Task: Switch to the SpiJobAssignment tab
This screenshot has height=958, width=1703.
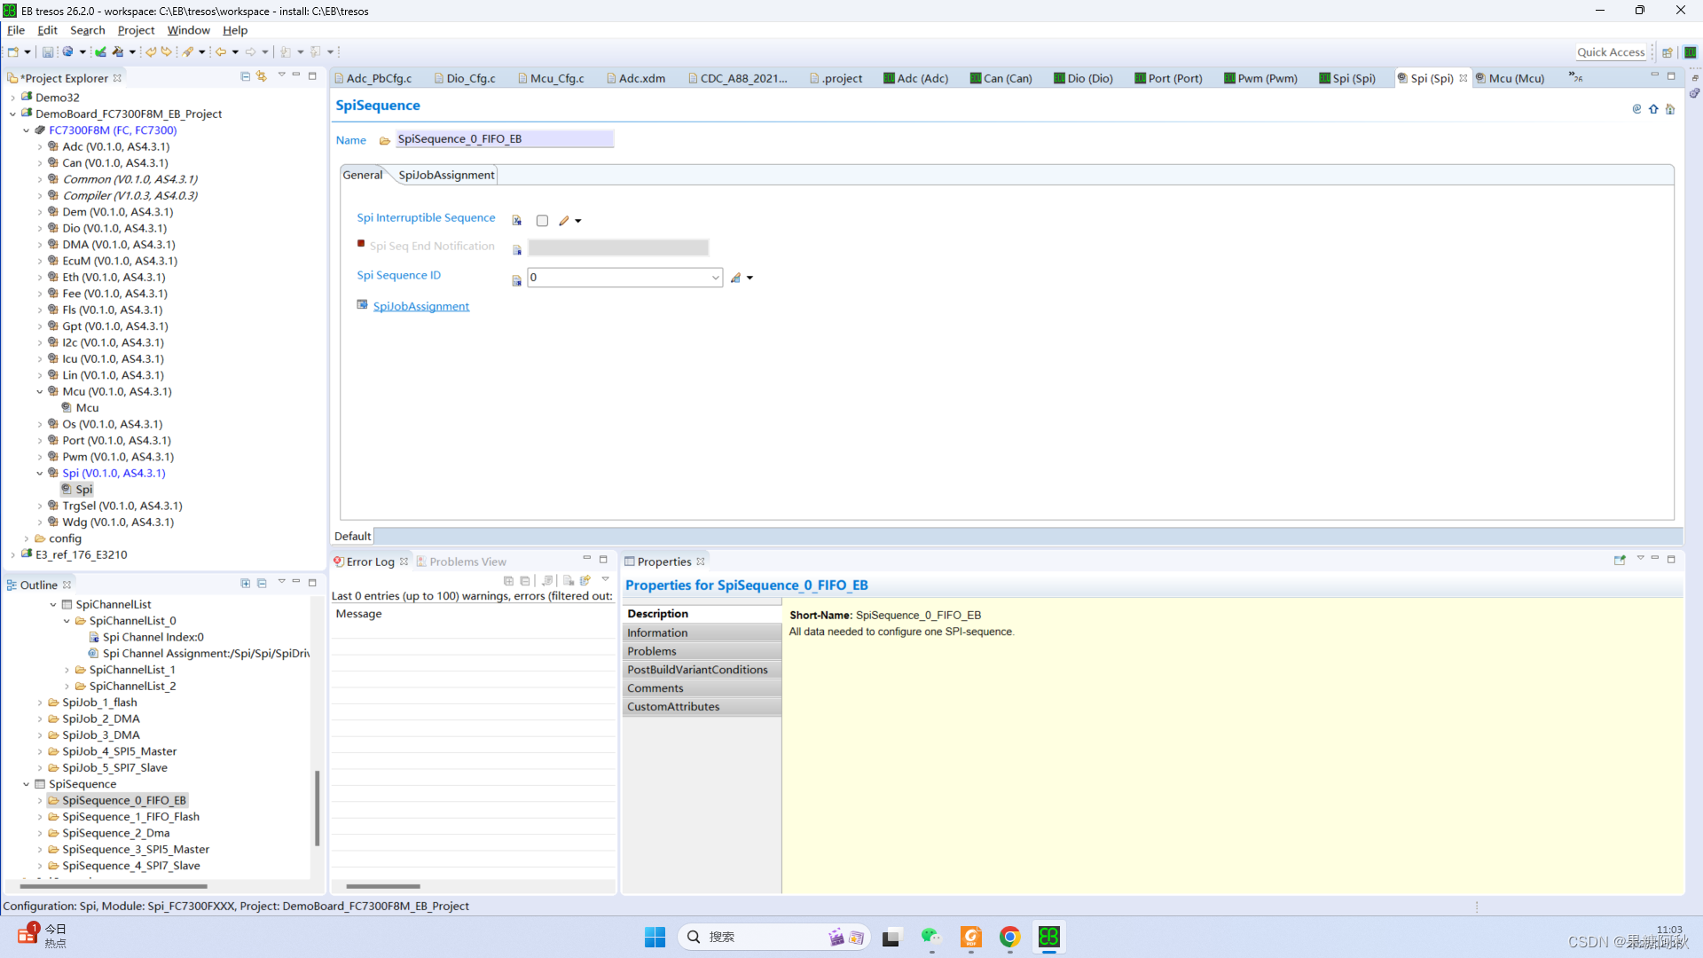Action: 446,175
